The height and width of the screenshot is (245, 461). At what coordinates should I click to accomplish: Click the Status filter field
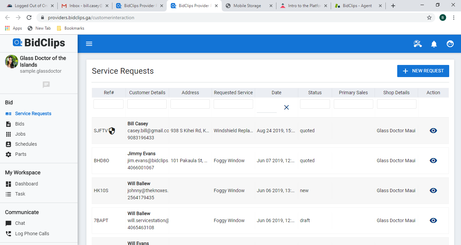coord(315,104)
